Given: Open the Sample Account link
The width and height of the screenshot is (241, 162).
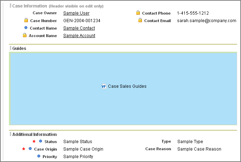Looking at the screenshot, I should (79, 36).
